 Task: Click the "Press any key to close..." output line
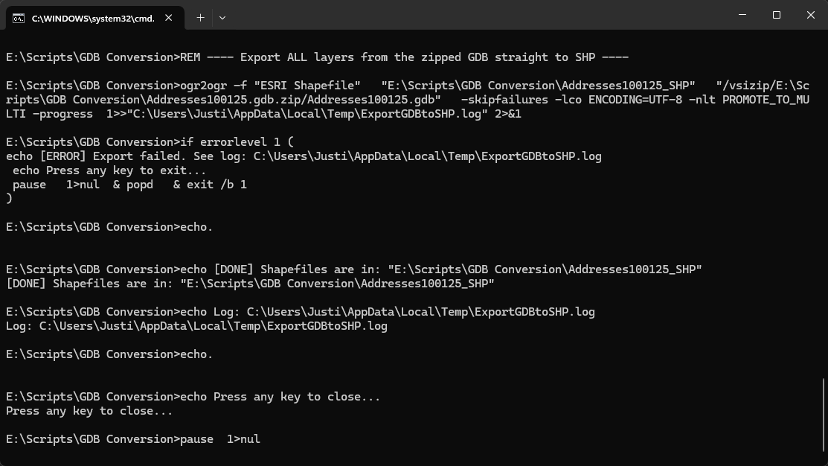89,411
